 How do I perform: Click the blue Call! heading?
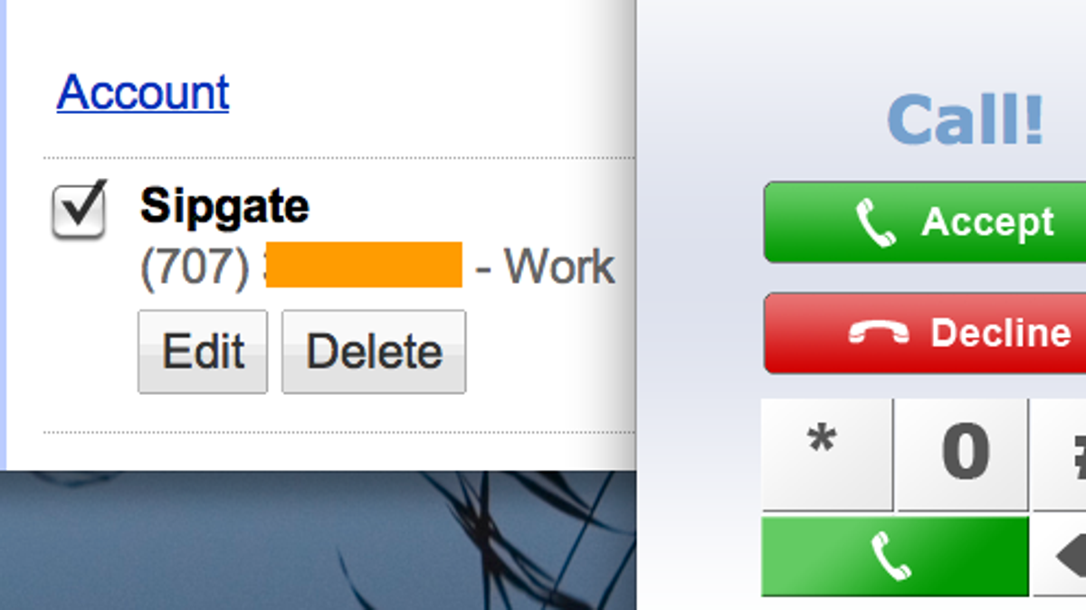pyautogui.click(x=966, y=119)
